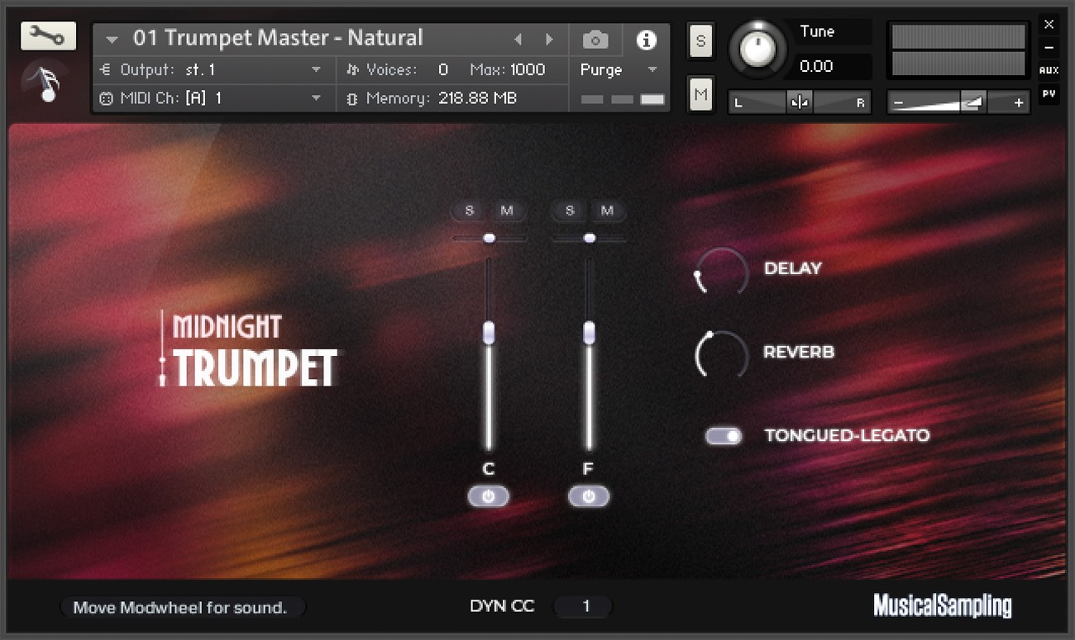
Task: Open the Output st. 1 dropdown
Action: coord(316,70)
